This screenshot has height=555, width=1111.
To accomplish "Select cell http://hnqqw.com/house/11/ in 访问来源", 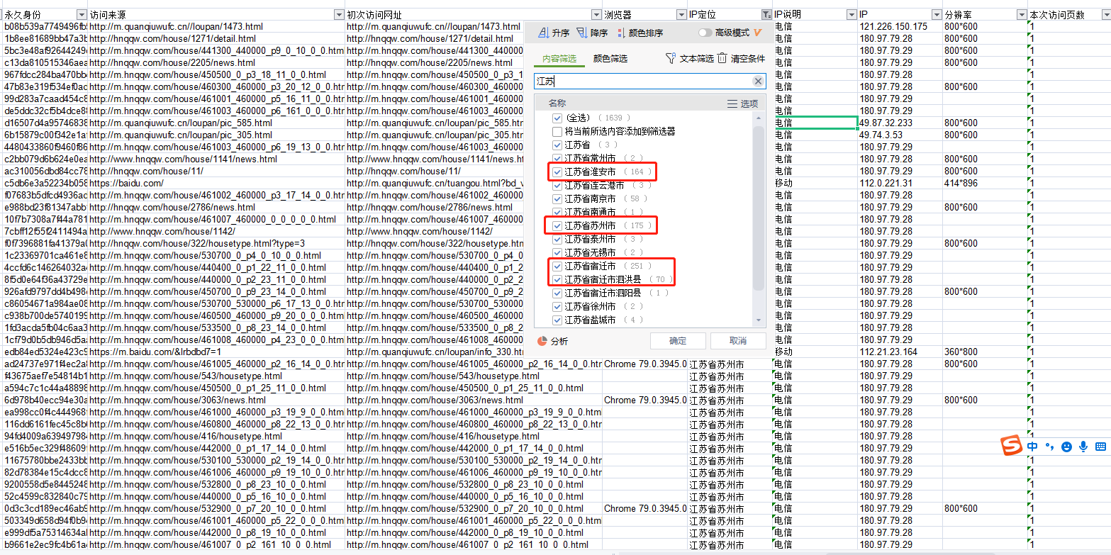I will (x=216, y=171).
